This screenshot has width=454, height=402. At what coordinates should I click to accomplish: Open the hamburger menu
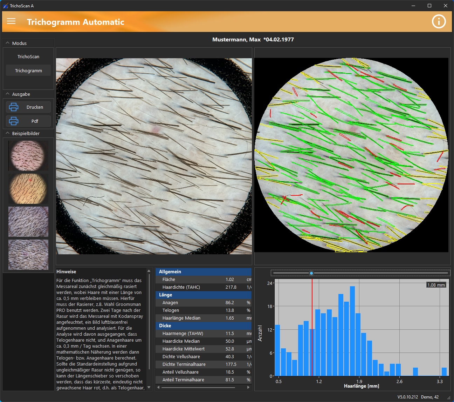tap(11, 21)
